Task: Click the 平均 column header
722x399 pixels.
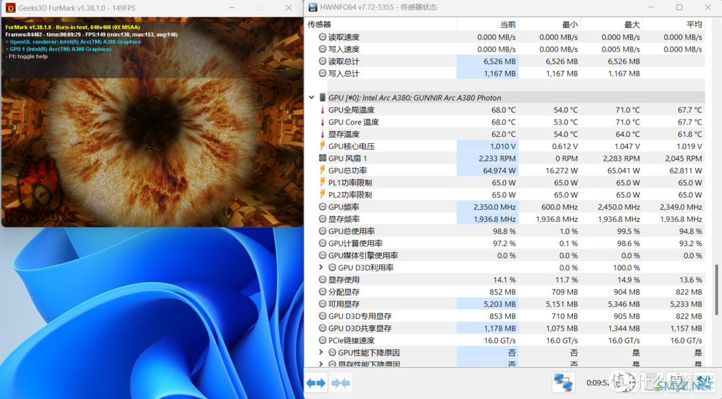Action: pyautogui.click(x=674, y=24)
